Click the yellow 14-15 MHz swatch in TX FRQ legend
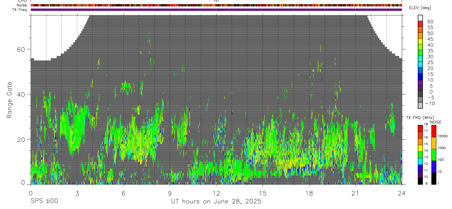 pos(420,148)
